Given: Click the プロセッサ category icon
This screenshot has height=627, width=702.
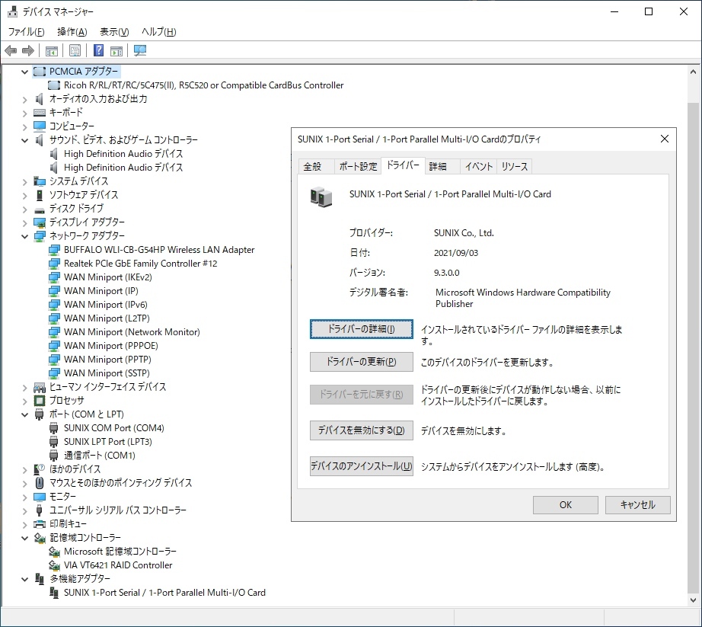Looking at the screenshot, I should 40,401.
